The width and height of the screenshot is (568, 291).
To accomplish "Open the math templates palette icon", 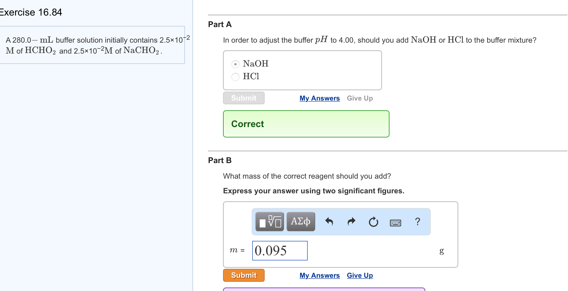I will pos(269,221).
